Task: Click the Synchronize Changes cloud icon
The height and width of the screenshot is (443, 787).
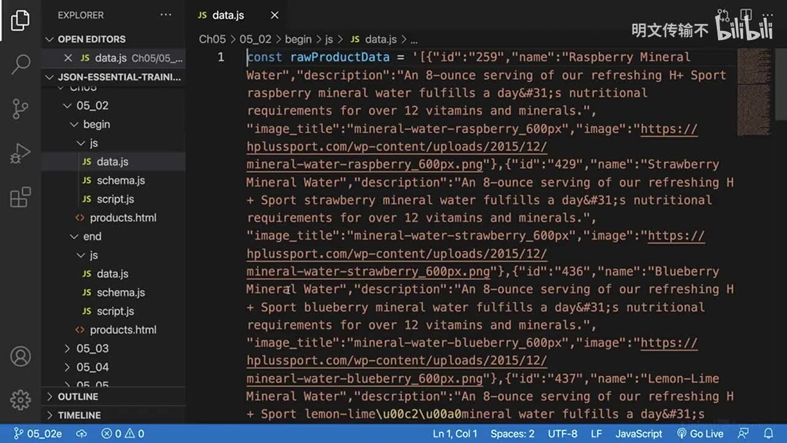Action: (x=82, y=434)
